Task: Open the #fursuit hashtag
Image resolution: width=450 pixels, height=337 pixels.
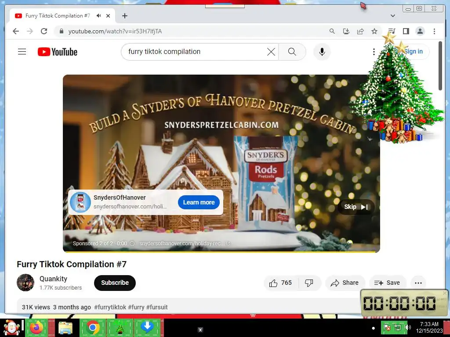Action: click(x=157, y=307)
